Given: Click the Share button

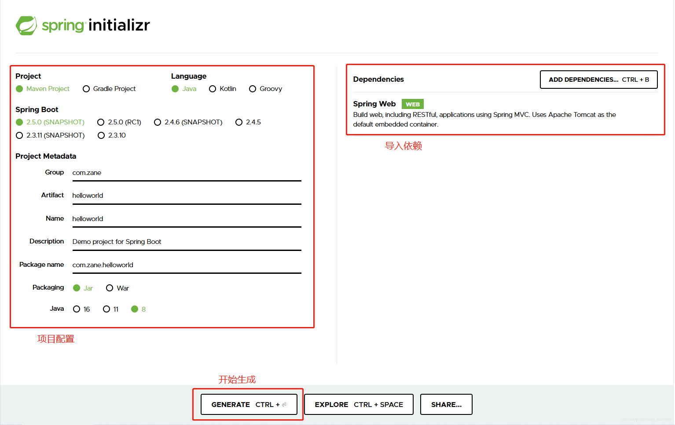Looking at the screenshot, I should pos(446,404).
